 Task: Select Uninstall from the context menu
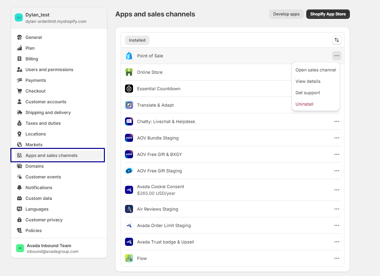tap(304, 104)
